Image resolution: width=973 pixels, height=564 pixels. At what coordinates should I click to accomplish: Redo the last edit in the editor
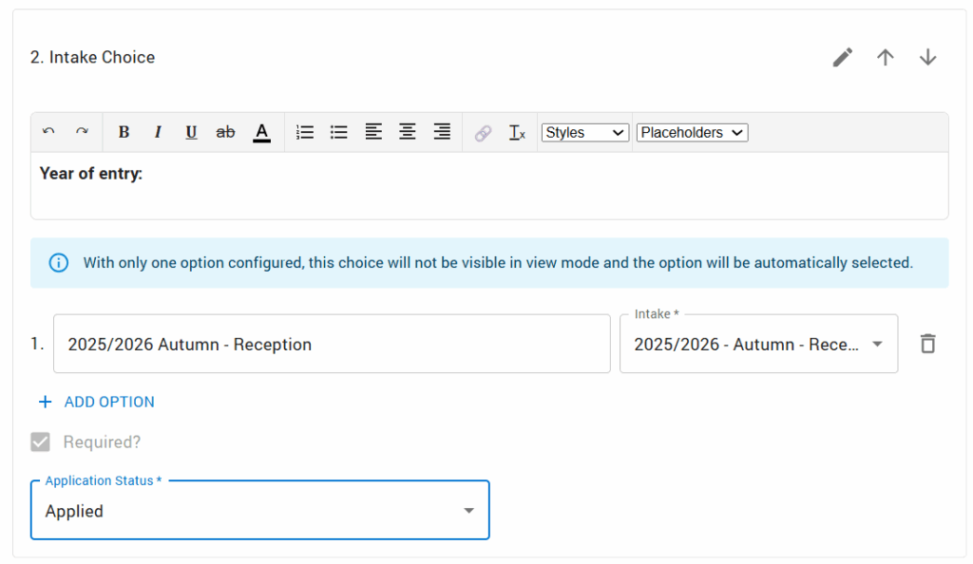pyautogui.click(x=82, y=132)
